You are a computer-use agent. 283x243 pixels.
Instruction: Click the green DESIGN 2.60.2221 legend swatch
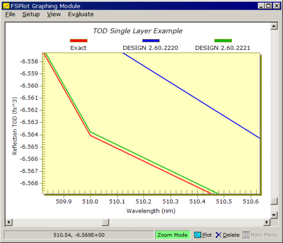point(223,40)
